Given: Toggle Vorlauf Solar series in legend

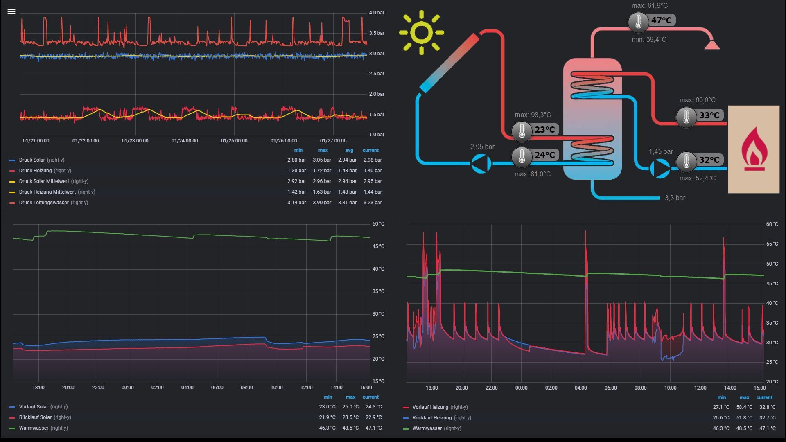Looking at the screenshot, I should [x=34, y=407].
